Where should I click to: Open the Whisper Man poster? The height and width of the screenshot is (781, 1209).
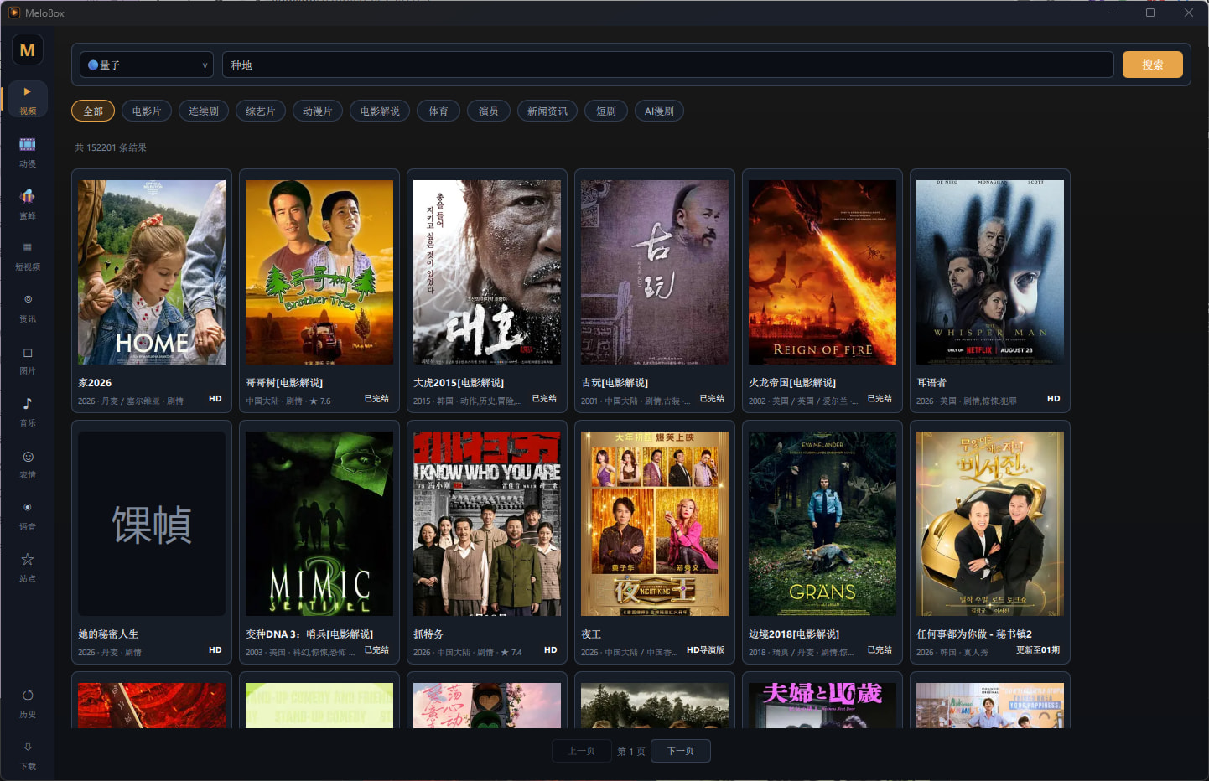tap(990, 272)
